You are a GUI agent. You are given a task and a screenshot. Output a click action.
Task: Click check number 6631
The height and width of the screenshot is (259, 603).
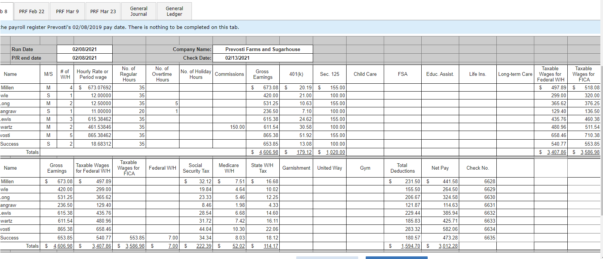pos(478,205)
